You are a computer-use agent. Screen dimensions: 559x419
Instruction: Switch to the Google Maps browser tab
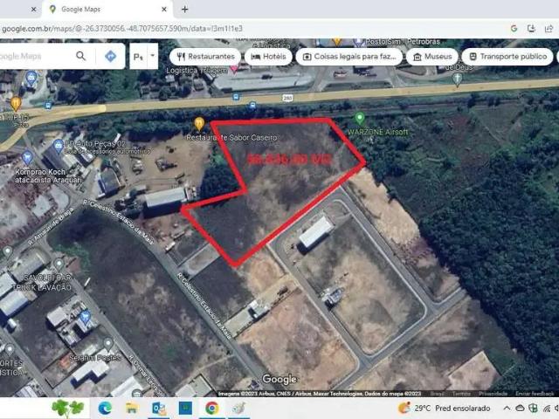107,10
